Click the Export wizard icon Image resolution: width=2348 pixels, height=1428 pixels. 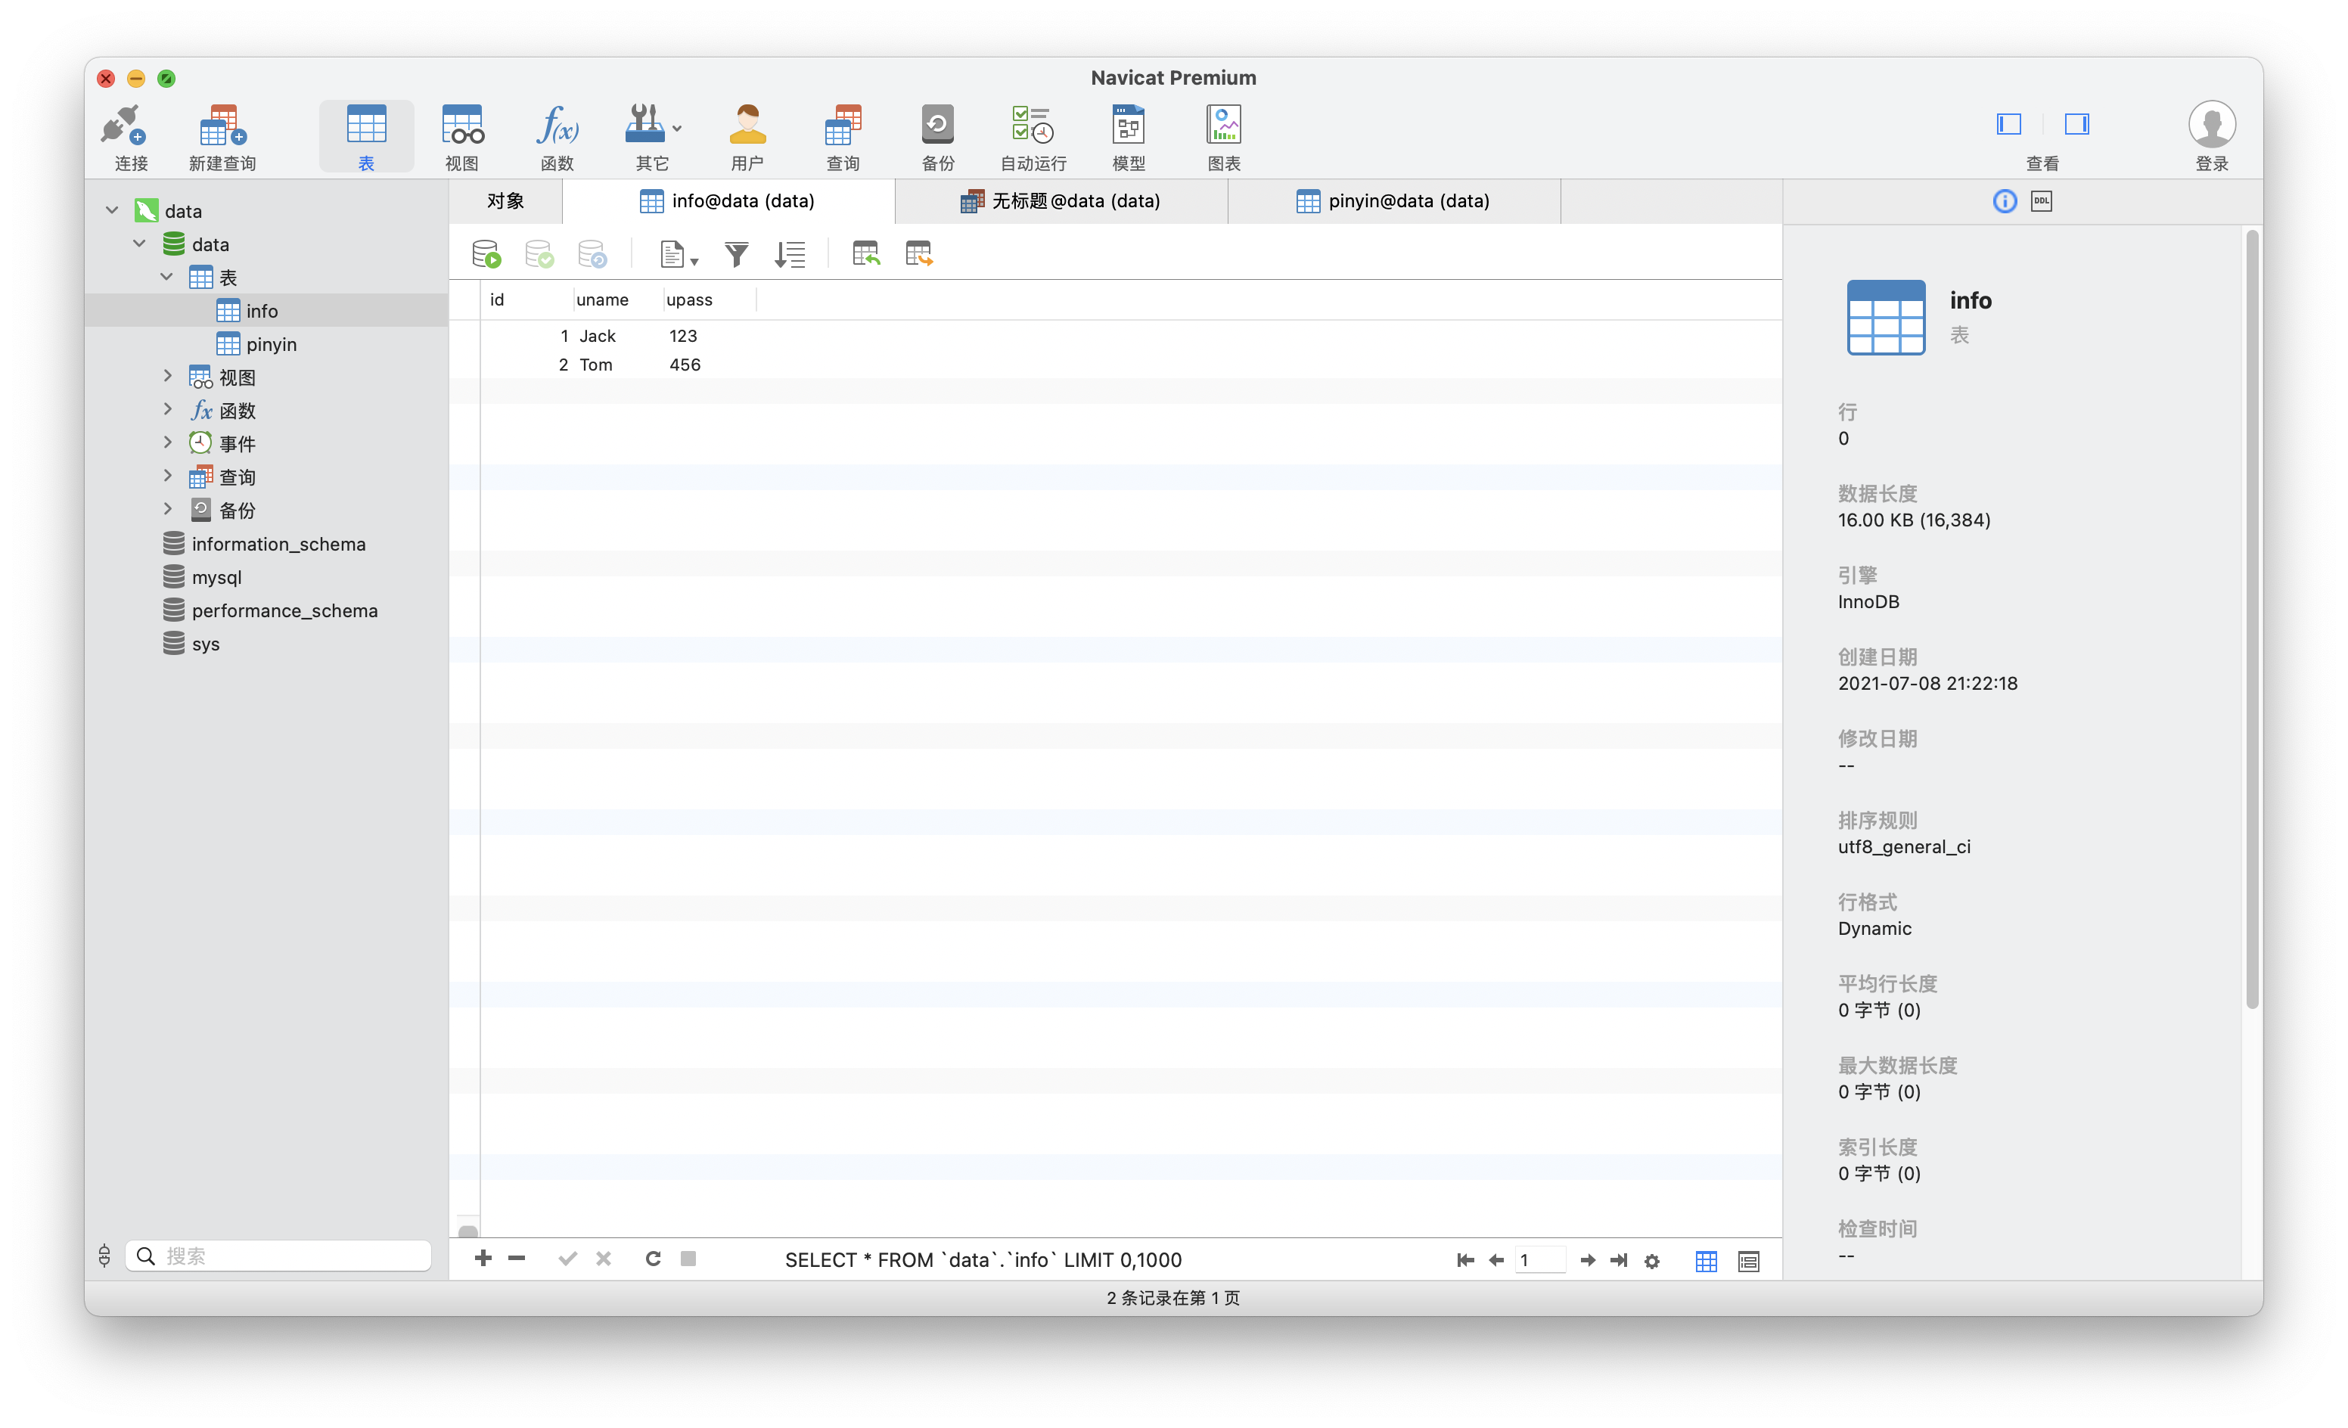click(x=918, y=254)
